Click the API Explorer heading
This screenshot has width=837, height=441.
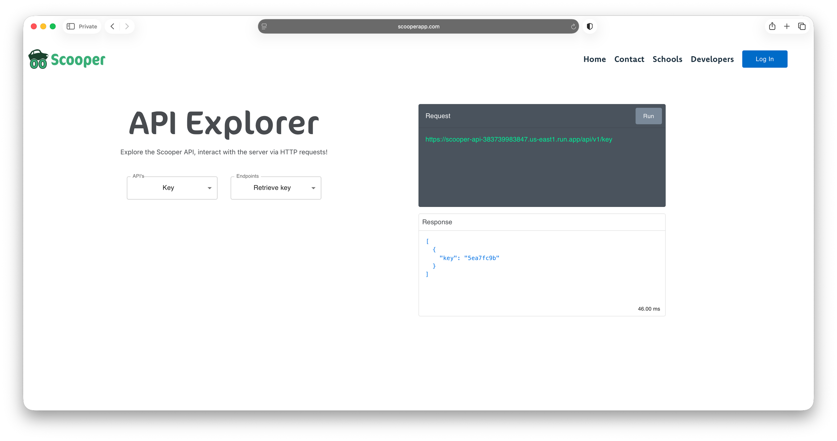point(224,124)
